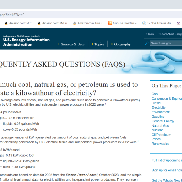This screenshot has height=182, width=182.
Task: Open the Conversion & Equivalents link
Action: pyautogui.click(x=167, y=99)
